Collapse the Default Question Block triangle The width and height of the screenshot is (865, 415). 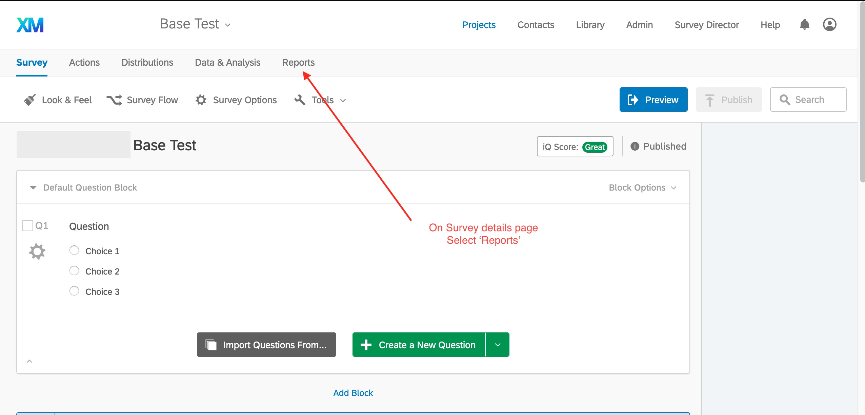[33, 188]
